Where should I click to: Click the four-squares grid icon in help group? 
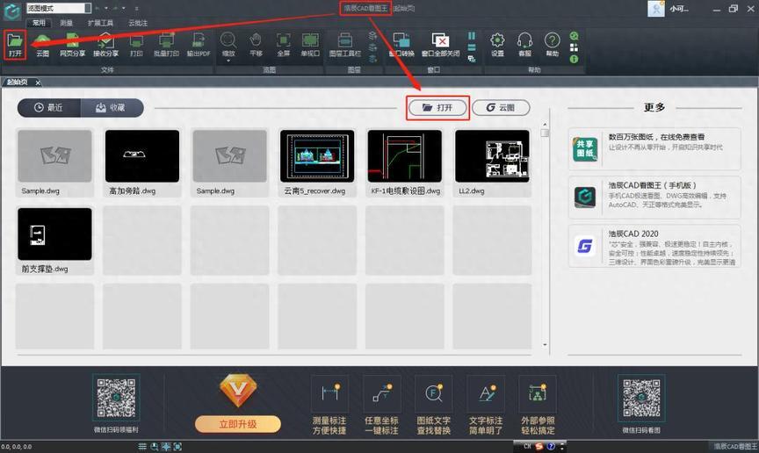click(x=575, y=47)
